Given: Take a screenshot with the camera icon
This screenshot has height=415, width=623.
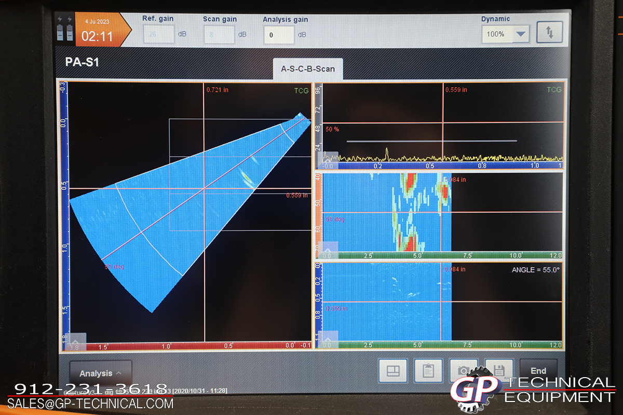Looking at the screenshot, I should tap(463, 370).
